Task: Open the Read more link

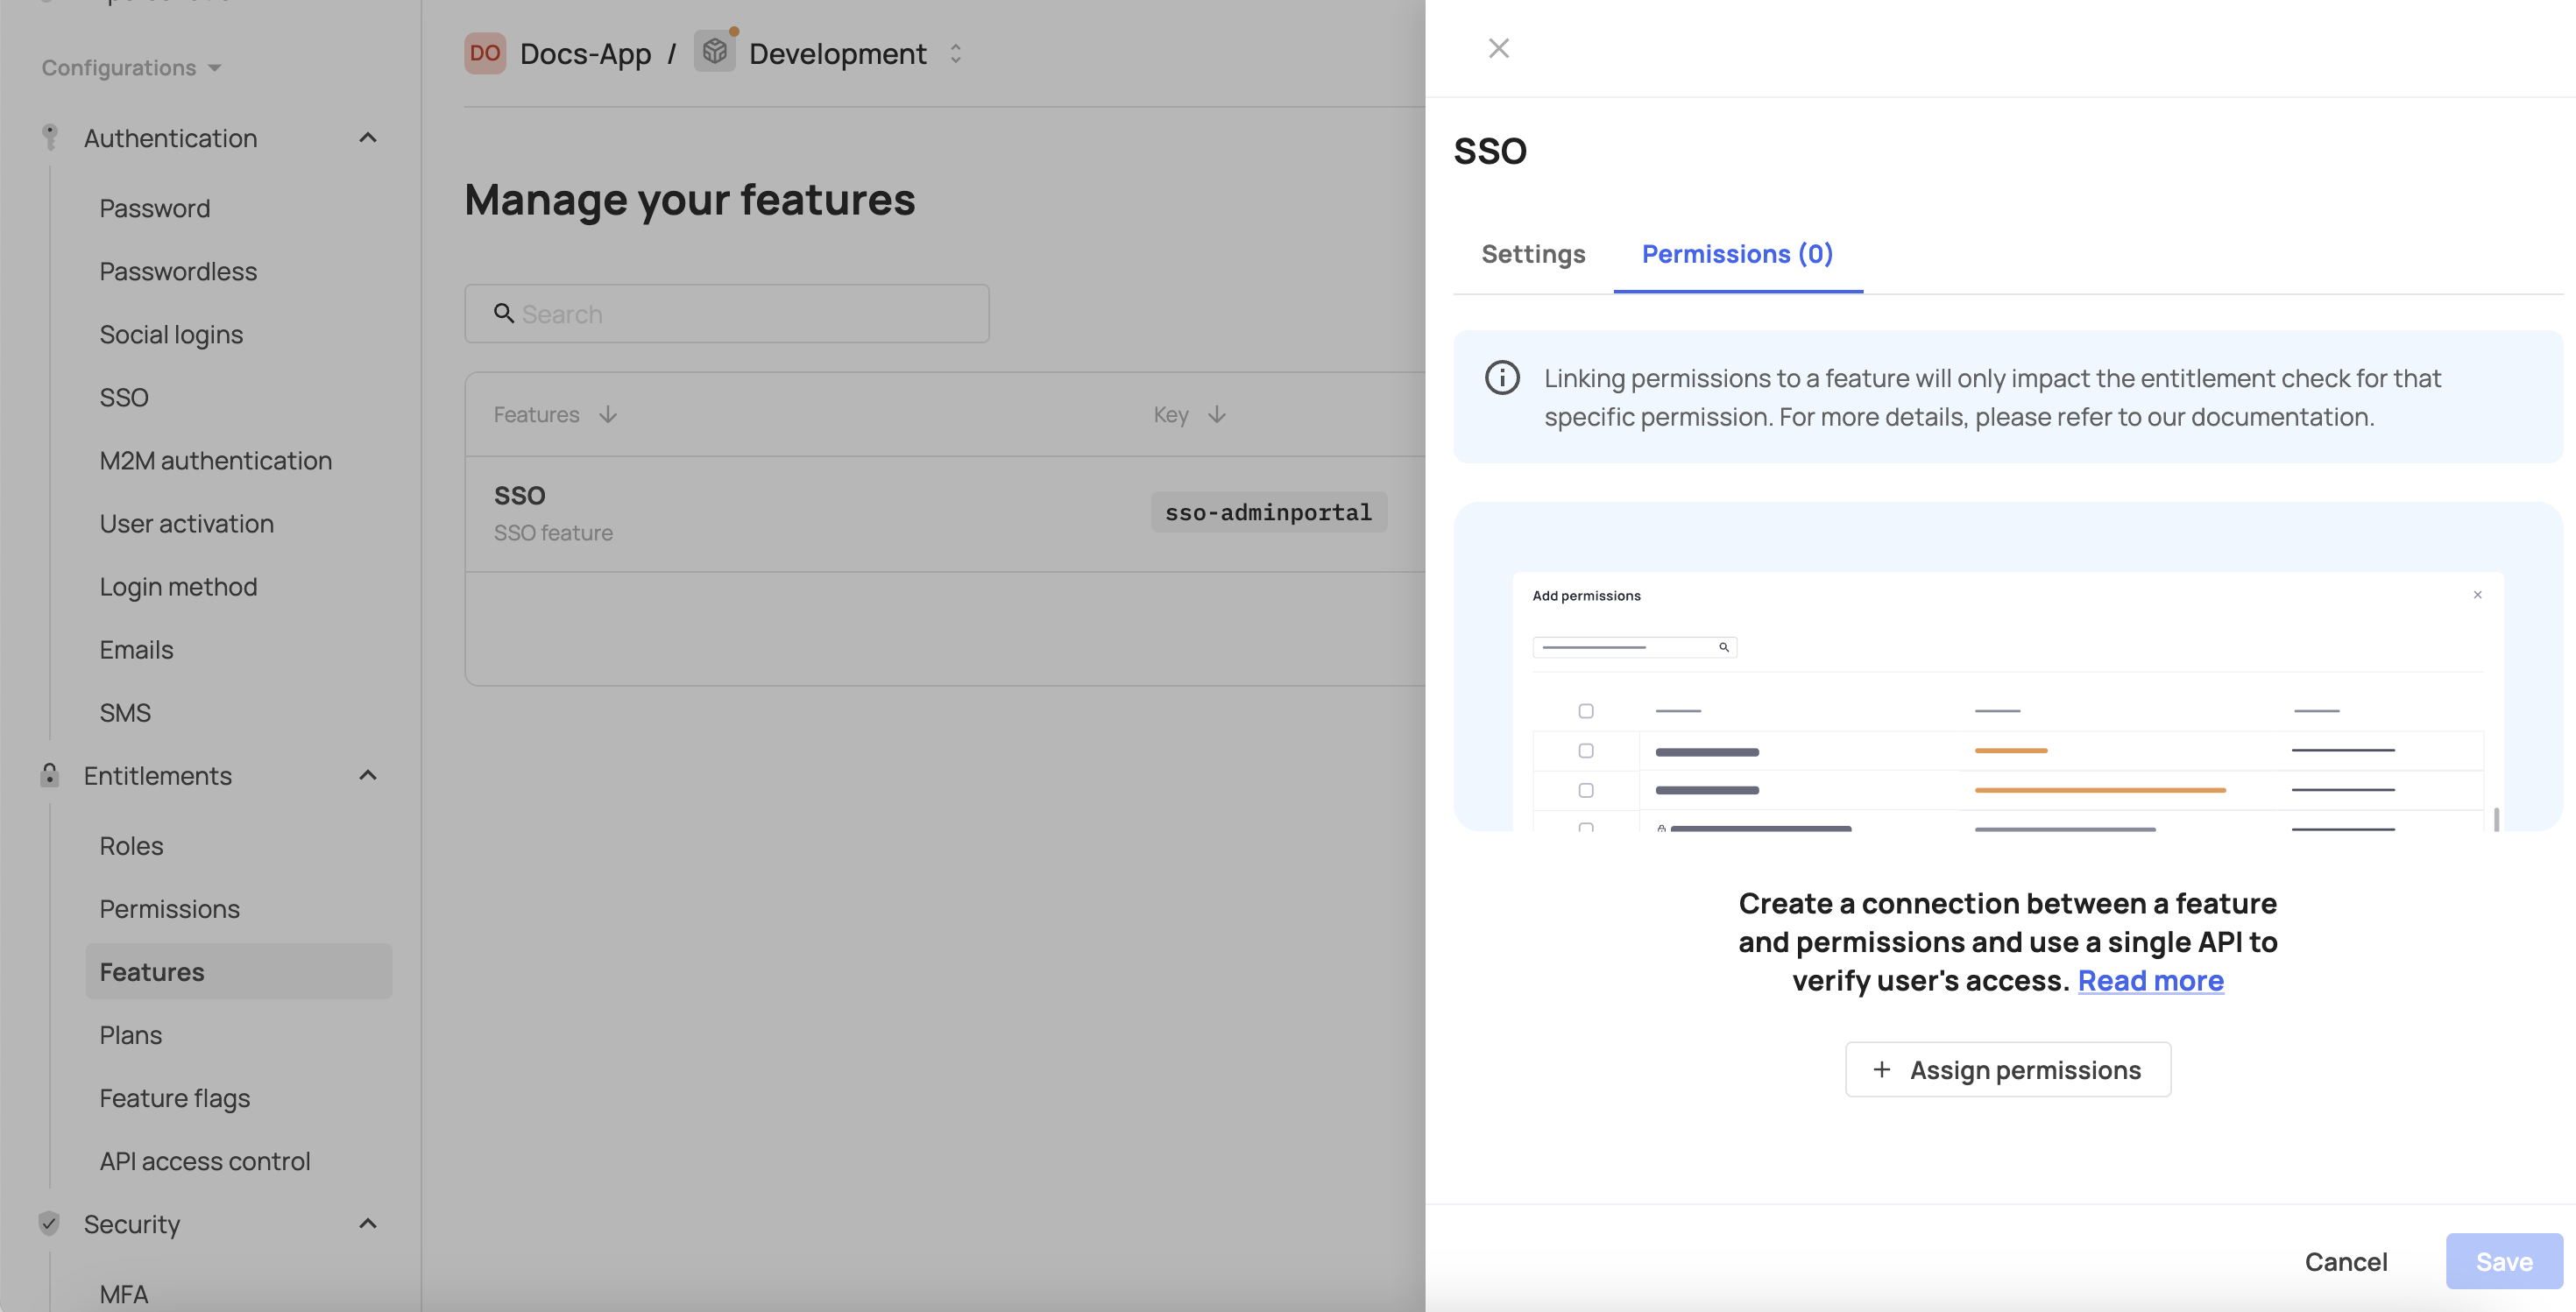Action: pos(2150,980)
